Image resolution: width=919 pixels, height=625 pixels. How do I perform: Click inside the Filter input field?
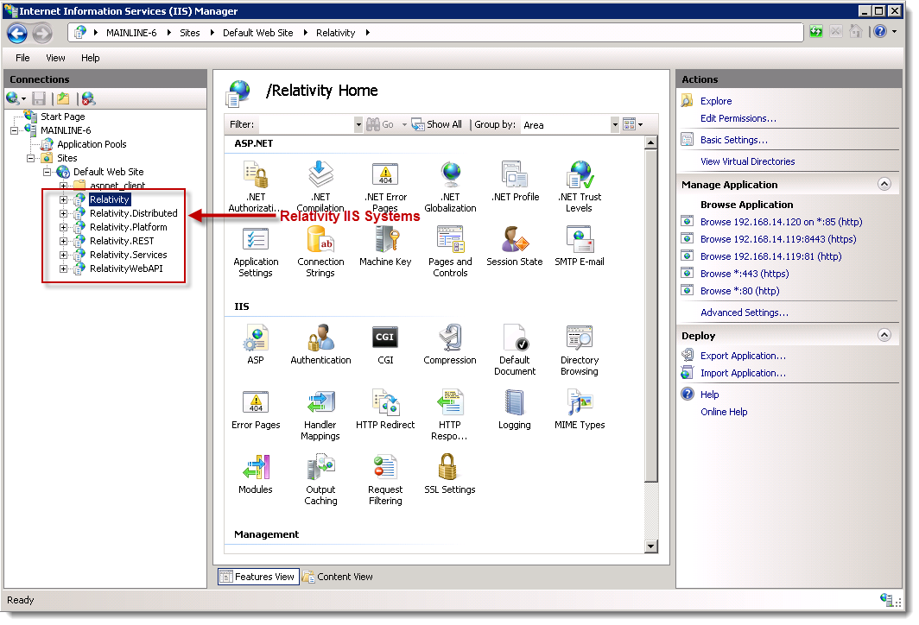305,125
